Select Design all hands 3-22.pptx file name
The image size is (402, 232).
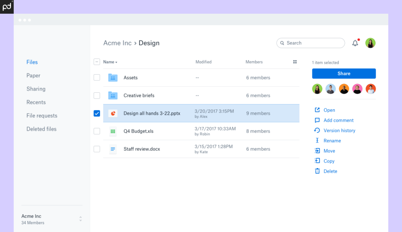click(x=152, y=113)
